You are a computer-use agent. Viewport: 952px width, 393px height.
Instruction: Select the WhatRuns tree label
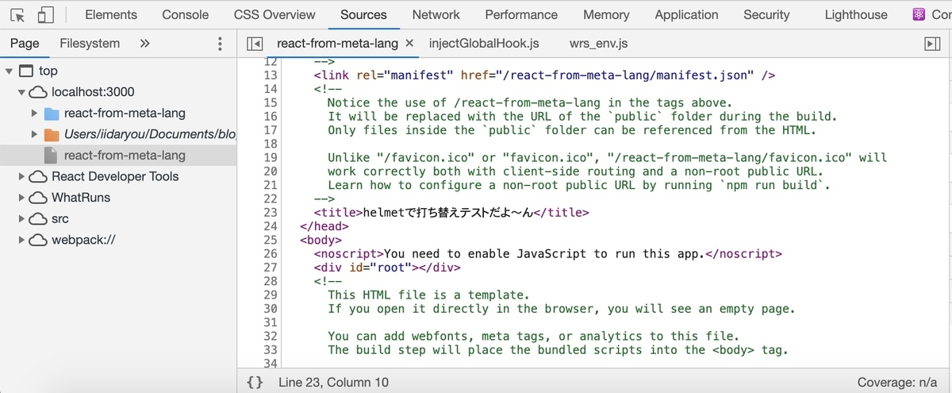click(81, 198)
